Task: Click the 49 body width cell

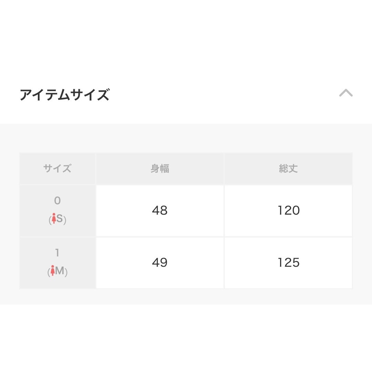Action: coord(160,263)
